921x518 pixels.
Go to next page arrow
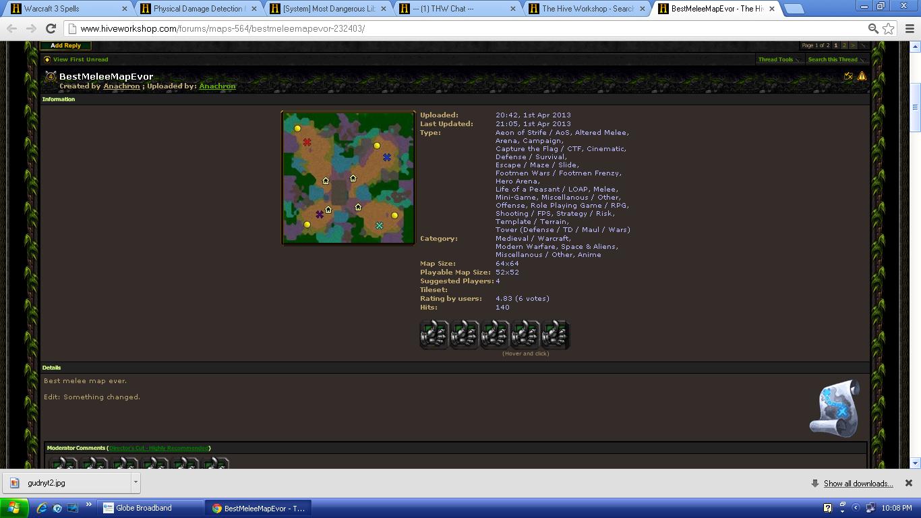[853, 45]
